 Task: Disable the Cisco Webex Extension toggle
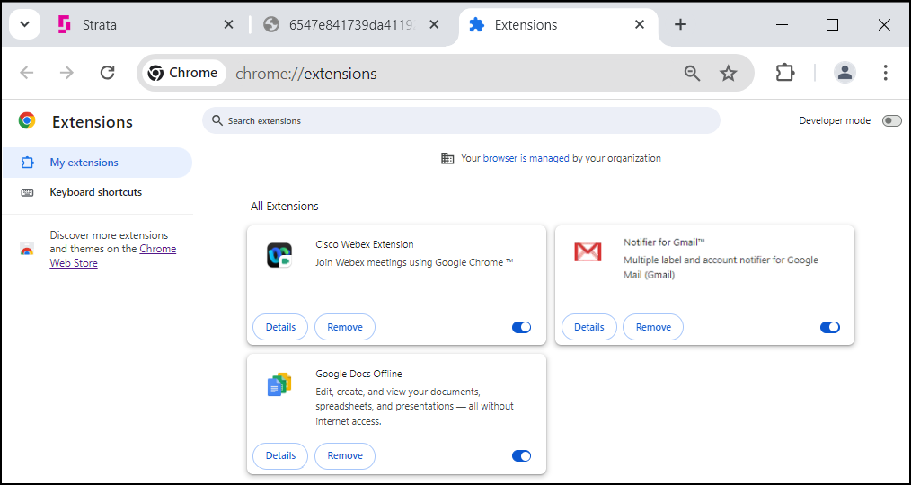click(x=521, y=328)
